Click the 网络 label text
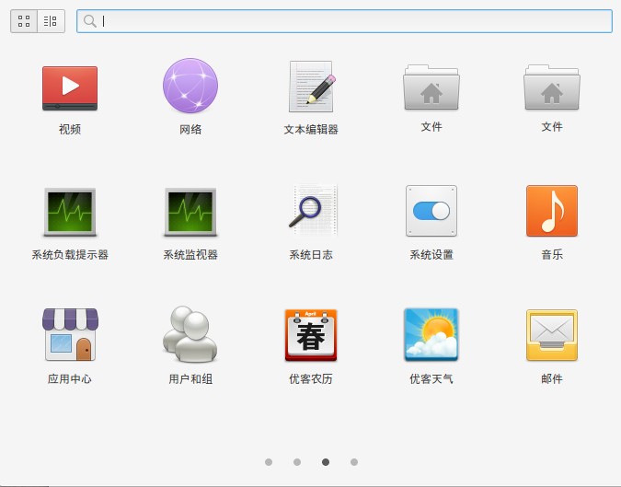 [190, 129]
